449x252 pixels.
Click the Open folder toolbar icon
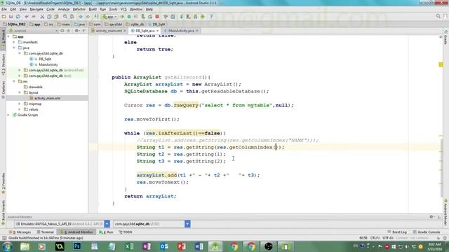(x=4, y=17)
